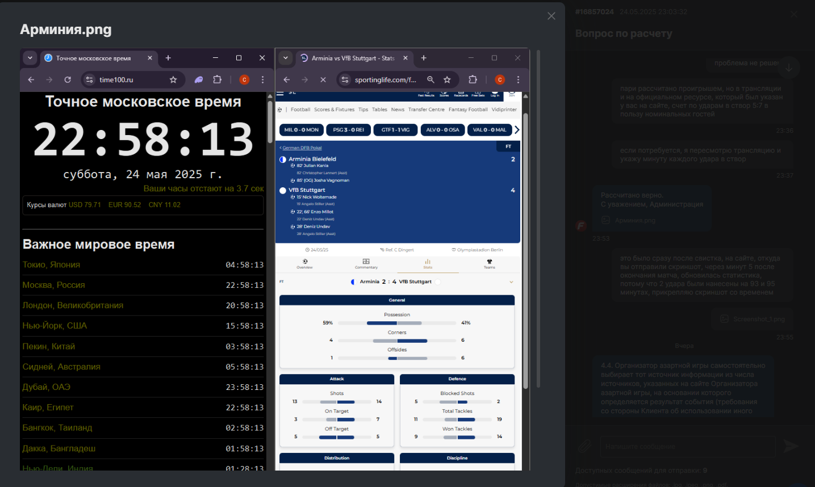Open the 'Transfer Centre' nav link
Viewport: 815px width, 487px height.
click(426, 110)
